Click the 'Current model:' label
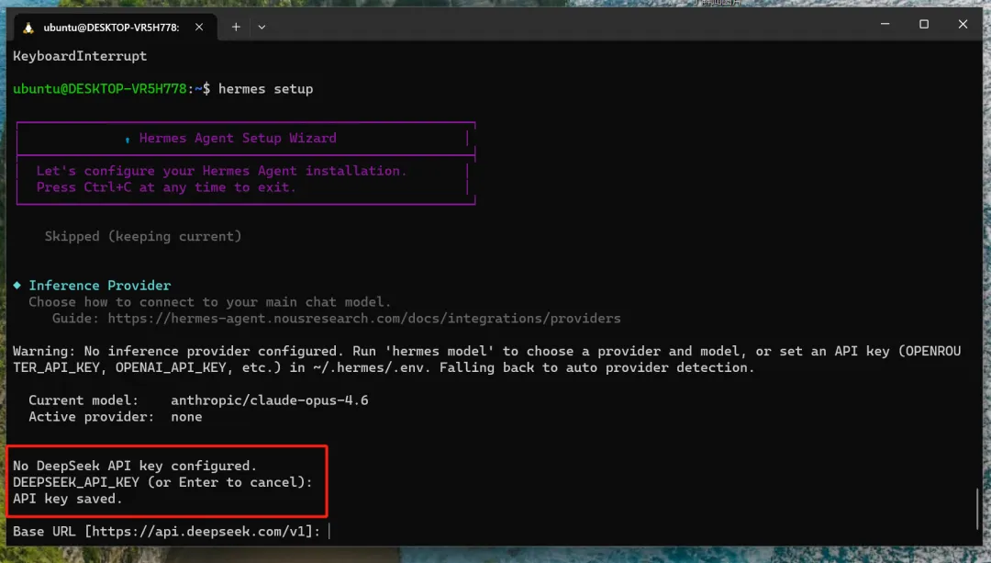 [x=84, y=400]
